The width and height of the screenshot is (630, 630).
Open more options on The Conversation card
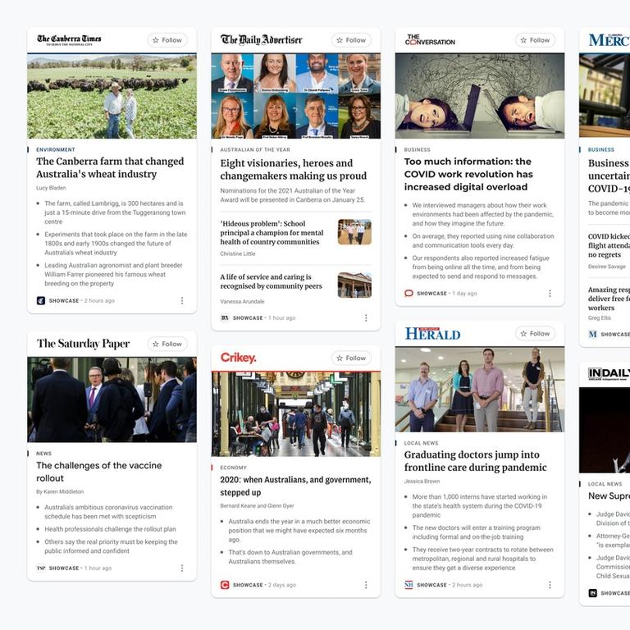pyautogui.click(x=550, y=294)
